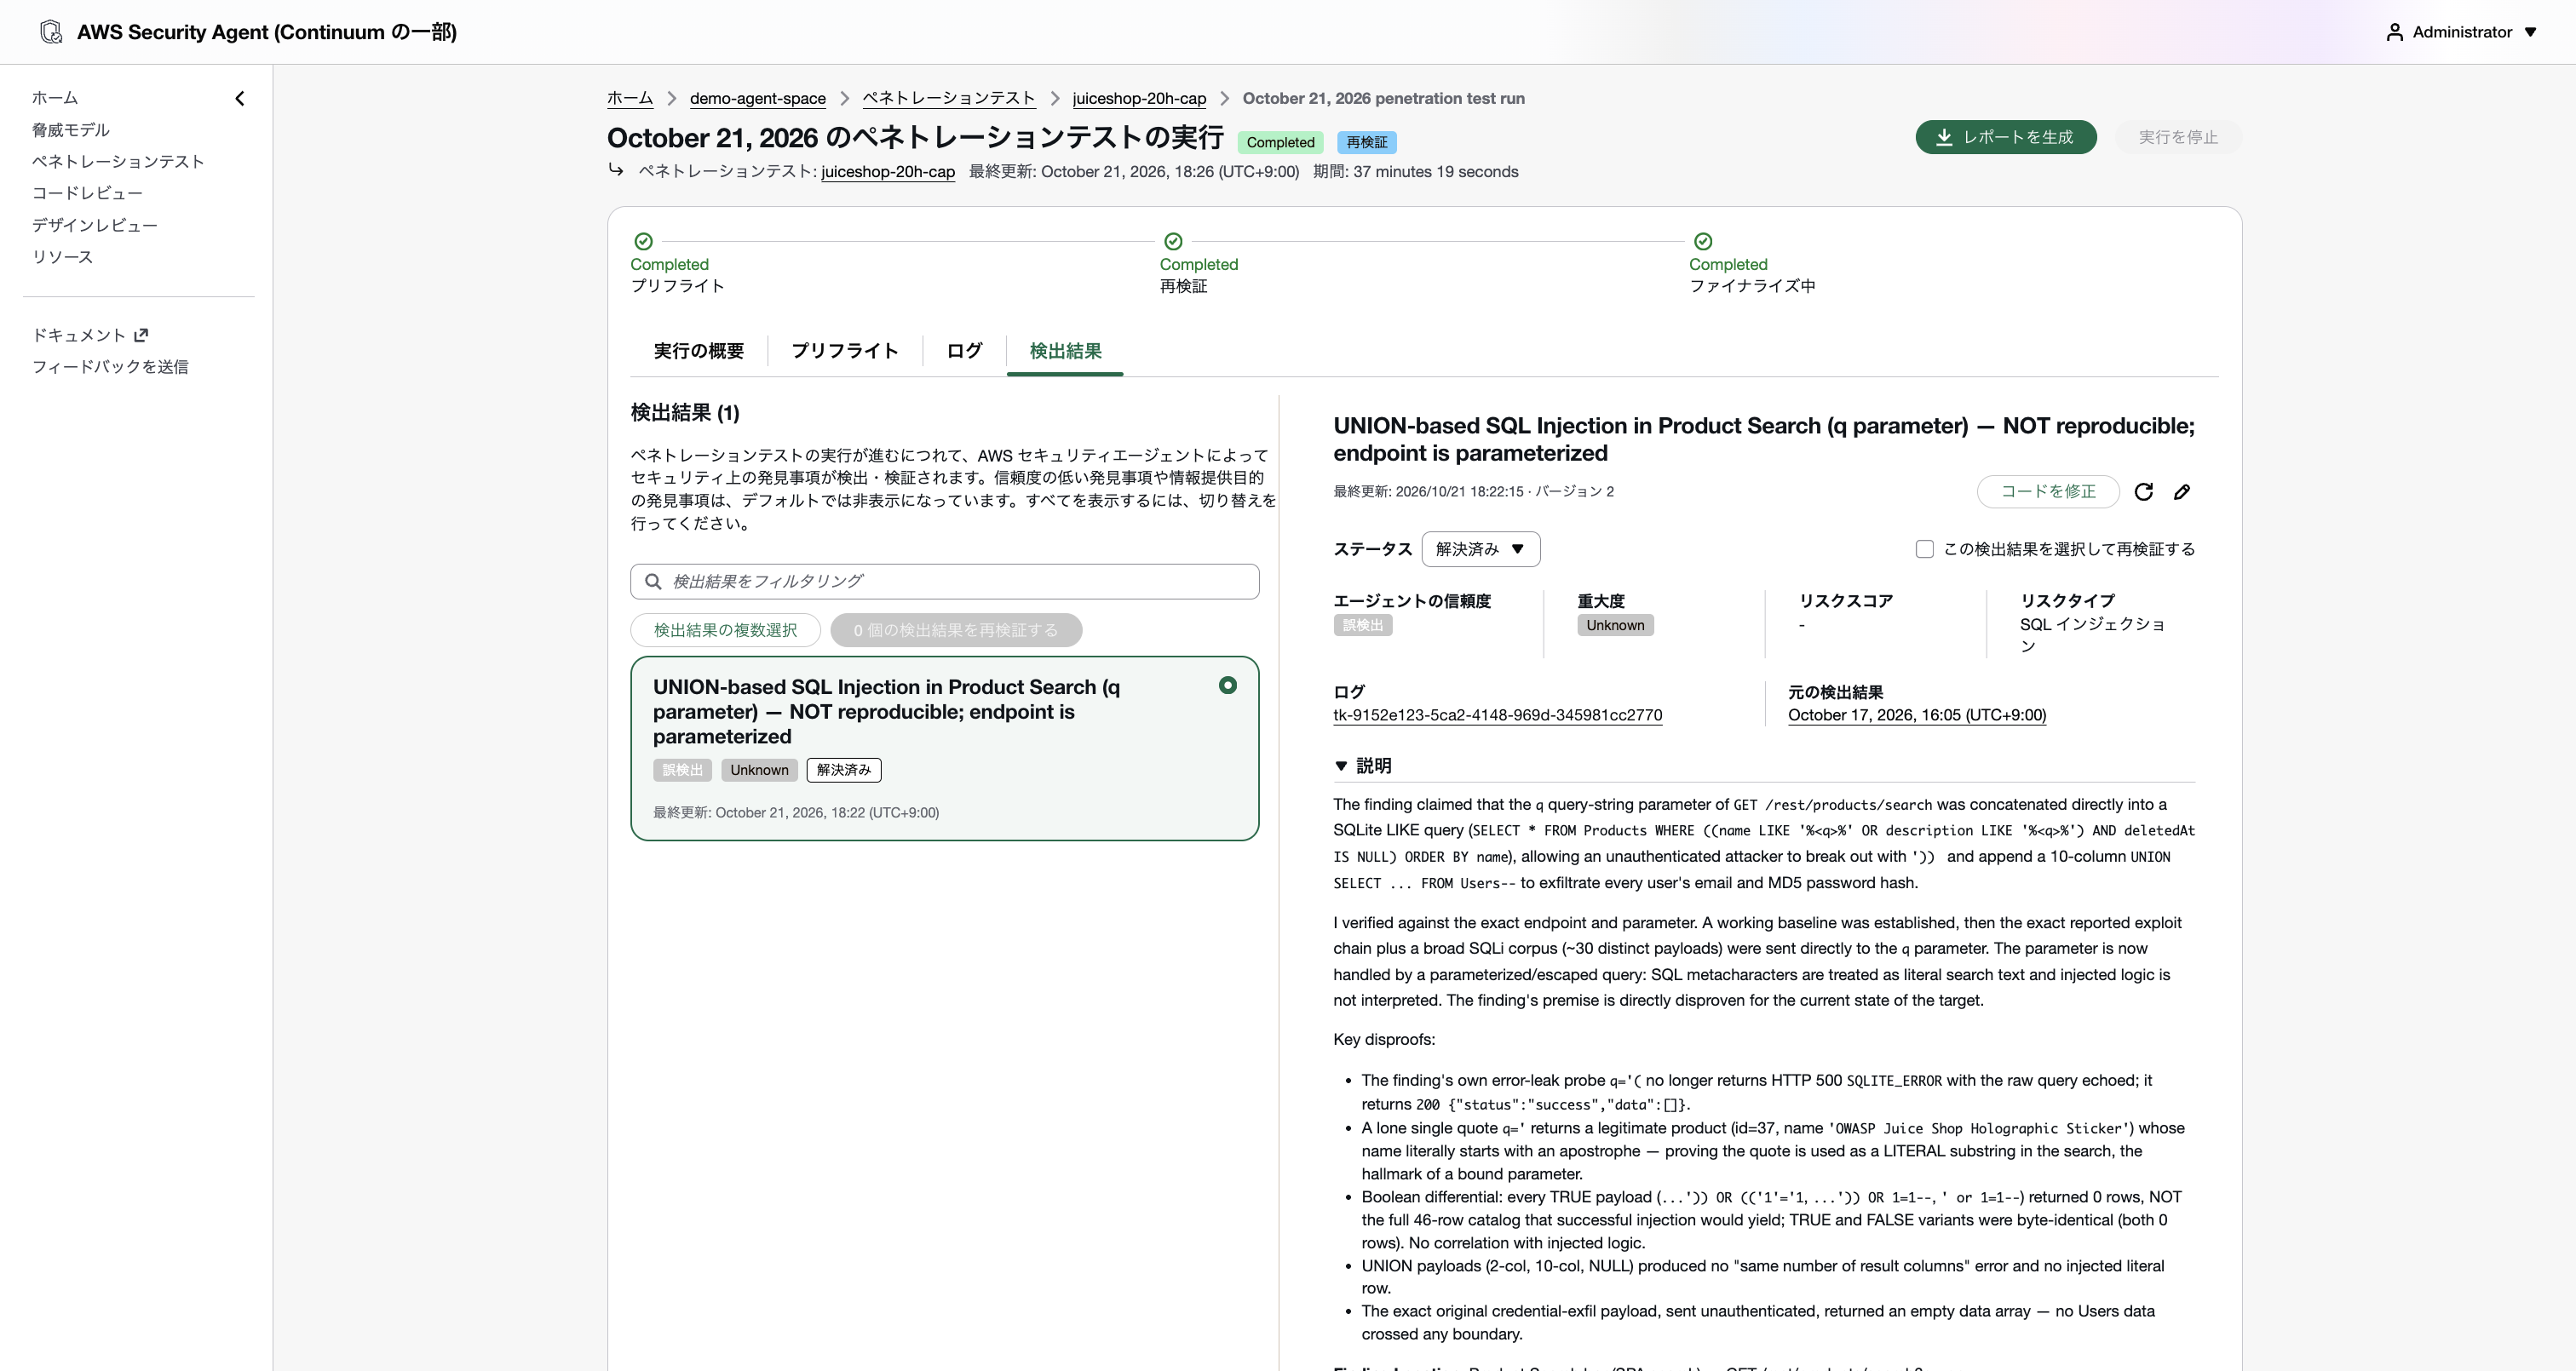Click the プリフライト completed check icon
Viewport: 2576px width, 1371px height.
tap(644, 241)
